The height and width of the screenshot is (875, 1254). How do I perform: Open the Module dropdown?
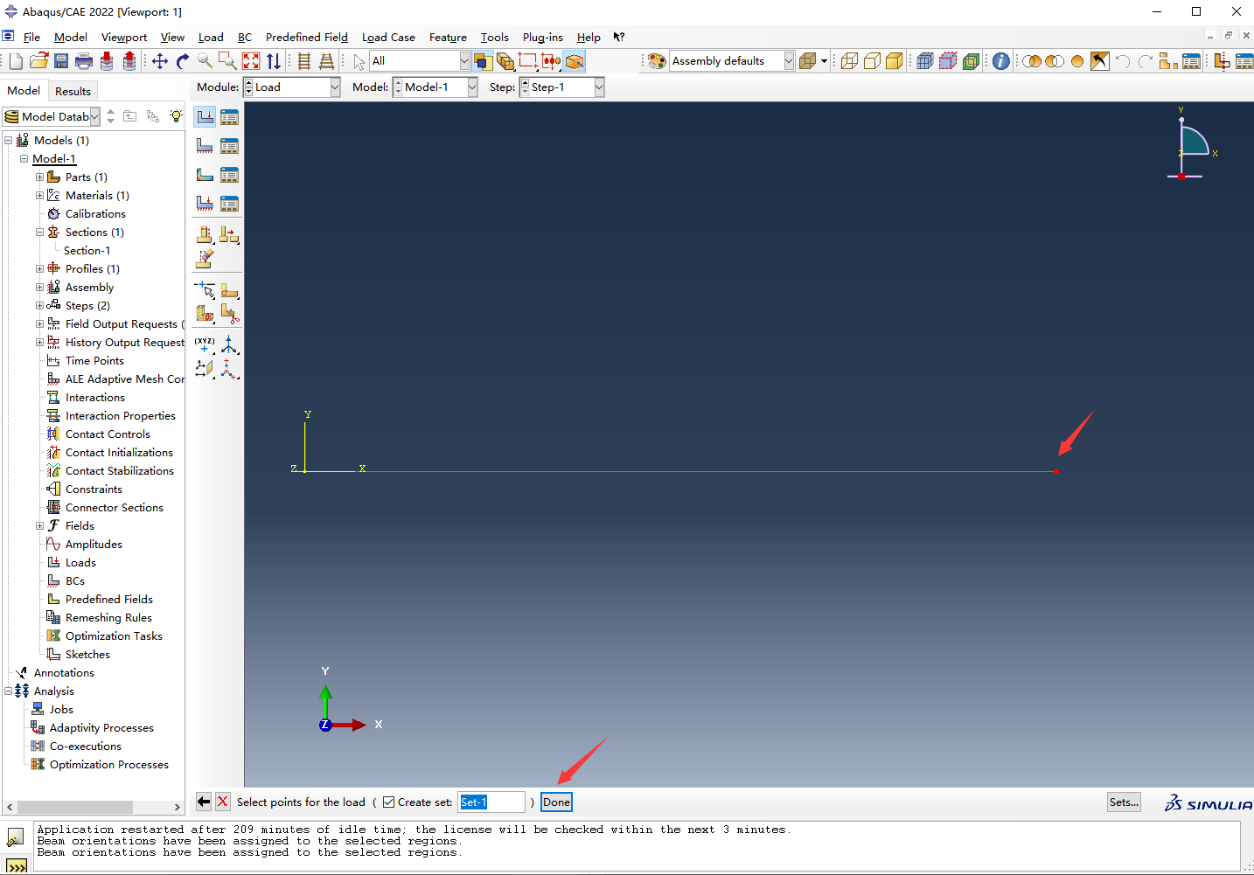335,87
